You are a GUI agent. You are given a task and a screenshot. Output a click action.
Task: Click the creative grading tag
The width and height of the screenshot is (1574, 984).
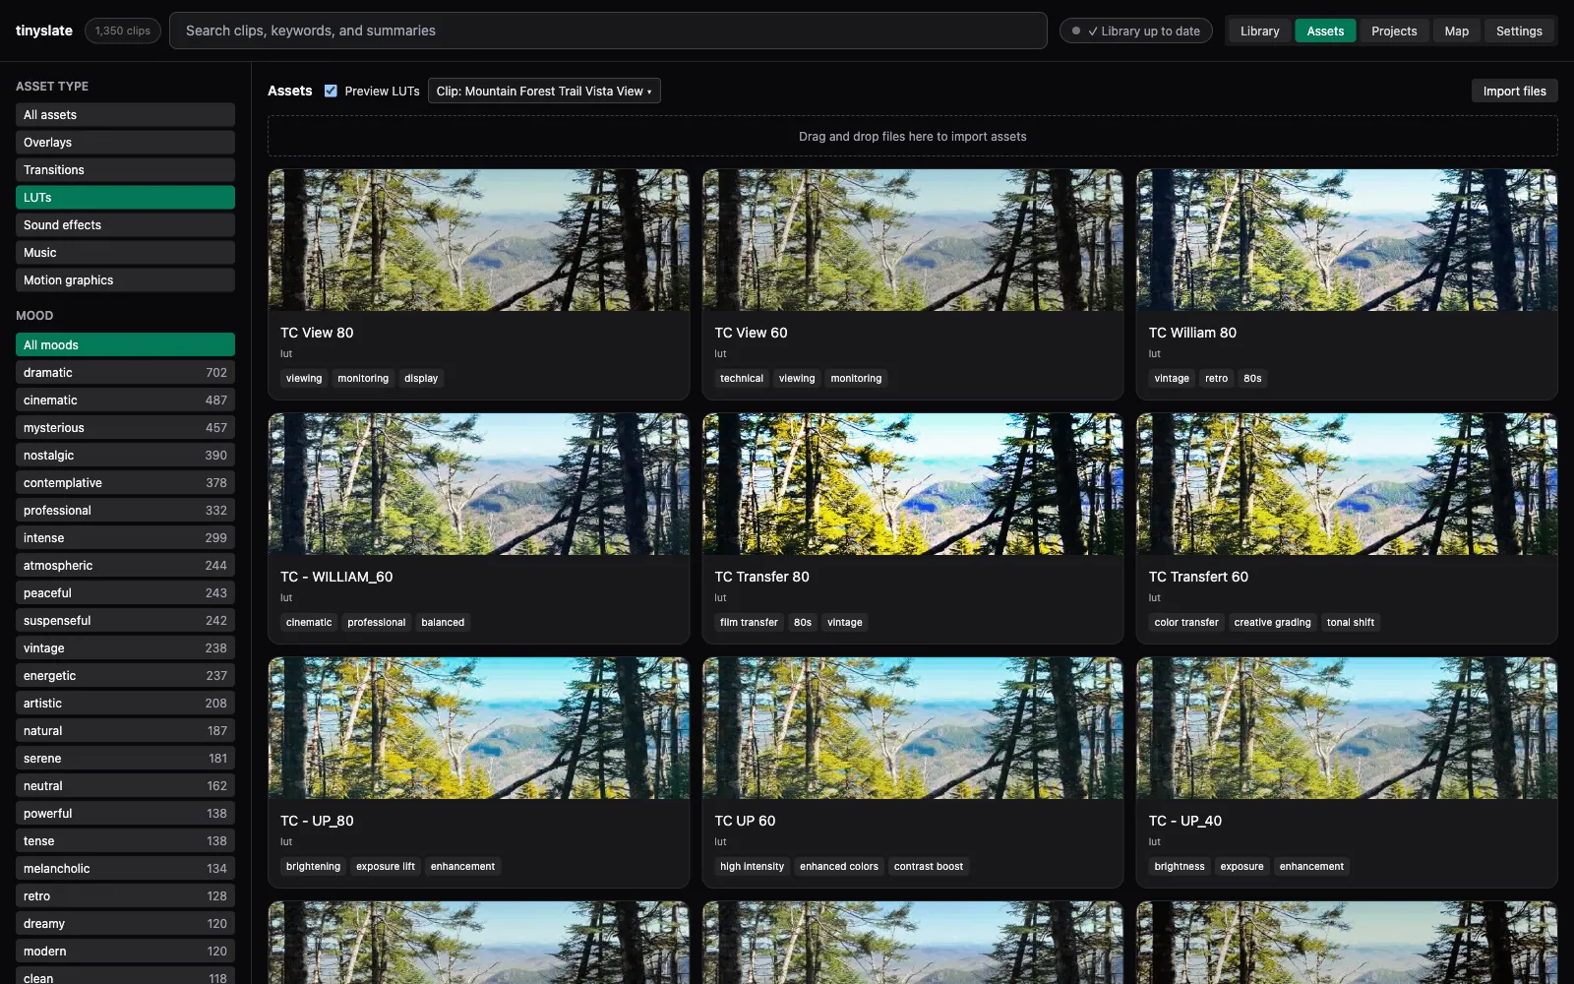(1272, 623)
